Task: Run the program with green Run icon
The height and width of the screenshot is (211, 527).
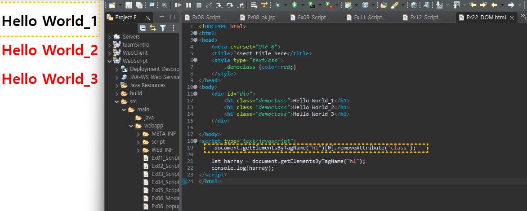Action: [x=295, y=5]
